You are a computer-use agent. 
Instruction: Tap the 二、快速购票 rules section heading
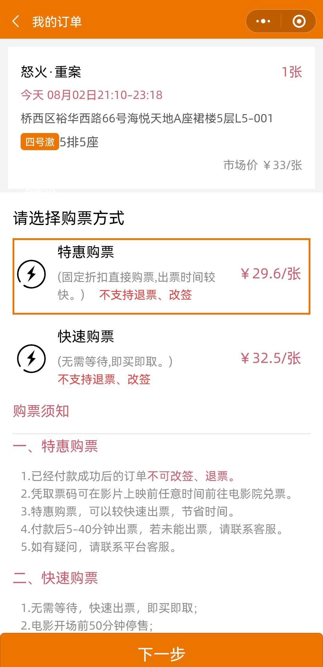coord(55,578)
